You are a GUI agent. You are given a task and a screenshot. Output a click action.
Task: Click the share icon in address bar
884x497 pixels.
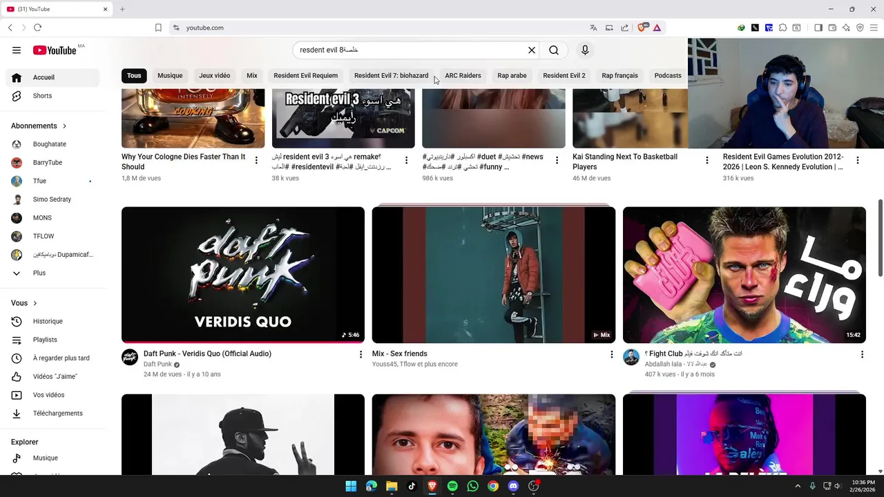(x=625, y=28)
